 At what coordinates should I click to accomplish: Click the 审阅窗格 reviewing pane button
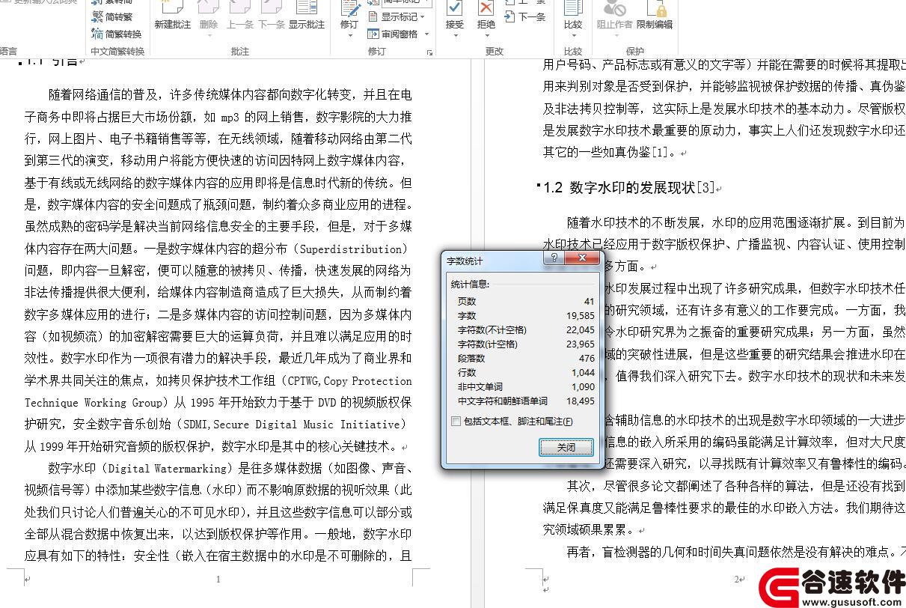coord(394,34)
